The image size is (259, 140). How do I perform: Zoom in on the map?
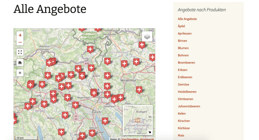(20, 35)
